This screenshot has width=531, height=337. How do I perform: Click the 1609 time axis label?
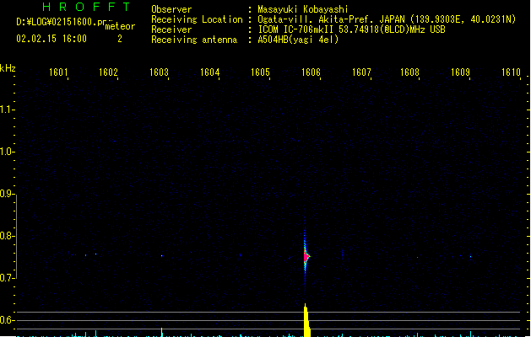(460, 72)
